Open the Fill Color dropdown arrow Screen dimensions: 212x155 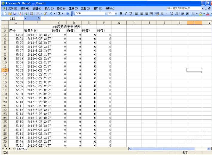(204, 14)
